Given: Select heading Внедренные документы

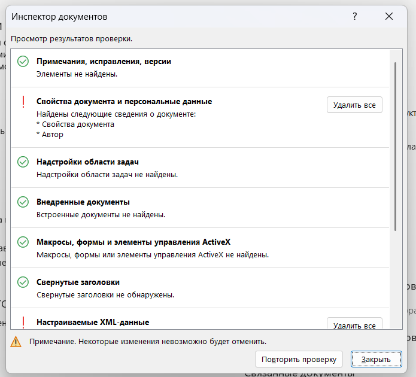Looking at the screenshot, I should [x=83, y=202].
